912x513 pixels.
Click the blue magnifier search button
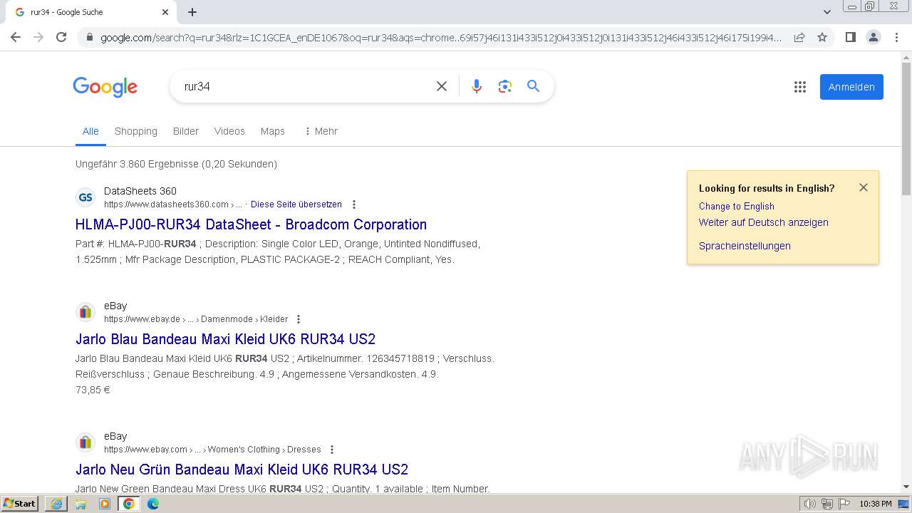pyautogui.click(x=533, y=86)
